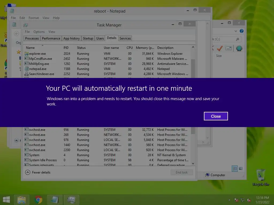Open the Users tab

pos(100,38)
